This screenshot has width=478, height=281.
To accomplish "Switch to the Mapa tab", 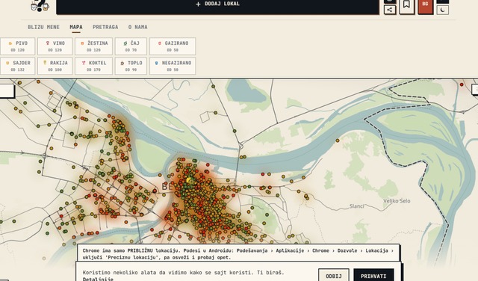I will pos(76,27).
